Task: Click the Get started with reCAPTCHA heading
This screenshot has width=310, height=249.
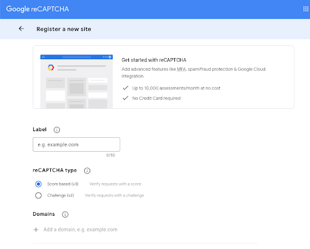Action: [154, 60]
